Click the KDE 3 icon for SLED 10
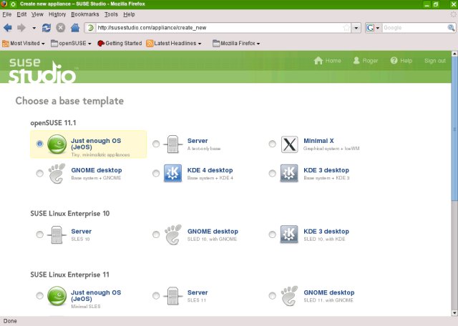The width and height of the screenshot is (458, 326). click(x=289, y=234)
